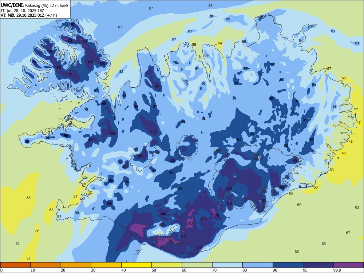Click the humidity value '89' in the north

coord(206,55)
